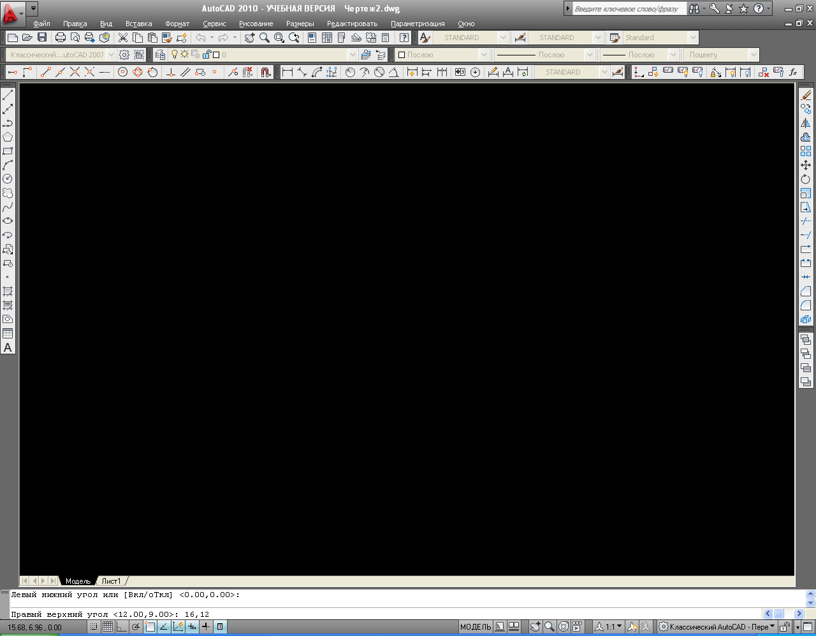Screen dimensions: 816x636
Task: Click the Plot printer icon
Action: click(x=61, y=38)
